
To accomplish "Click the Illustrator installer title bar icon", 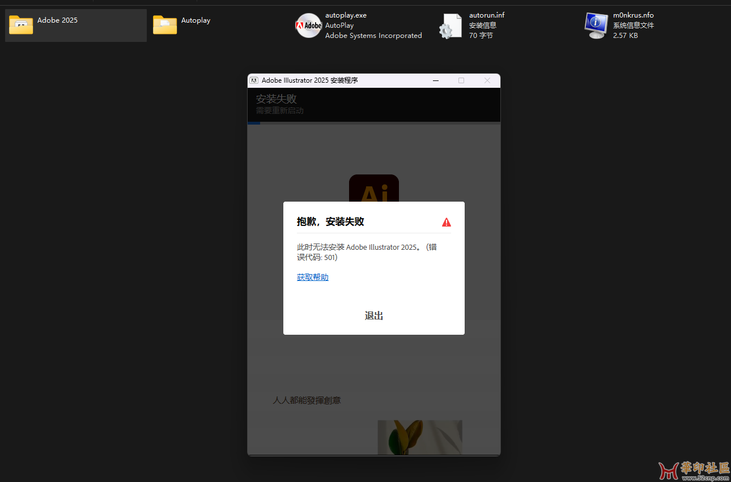I will coord(254,80).
